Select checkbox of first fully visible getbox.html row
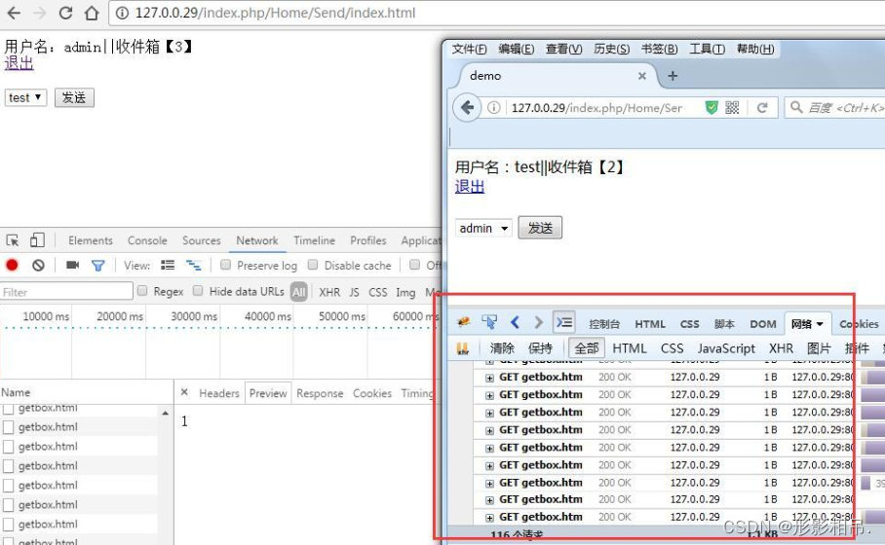Viewport: 885px width, 545px height. 9,427
